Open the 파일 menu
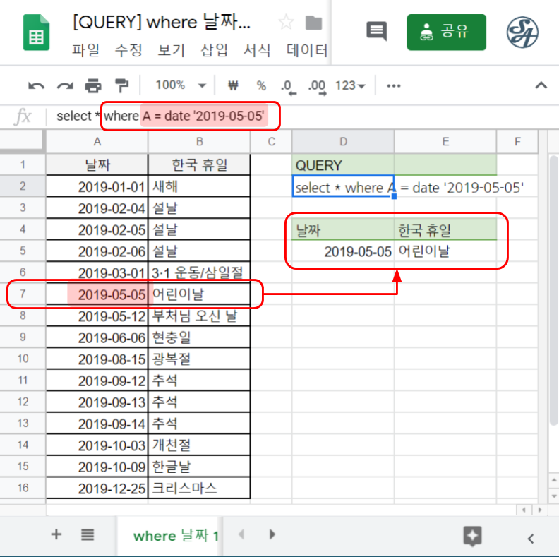The height and width of the screenshot is (557, 559). pos(85,50)
